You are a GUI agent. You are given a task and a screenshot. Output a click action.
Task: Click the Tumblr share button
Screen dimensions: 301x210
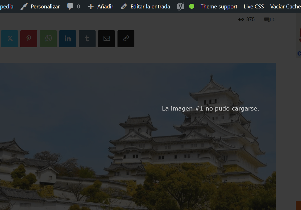point(87,39)
